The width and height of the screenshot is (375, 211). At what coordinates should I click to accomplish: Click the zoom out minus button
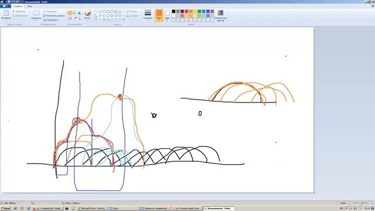tap(349, 203)
